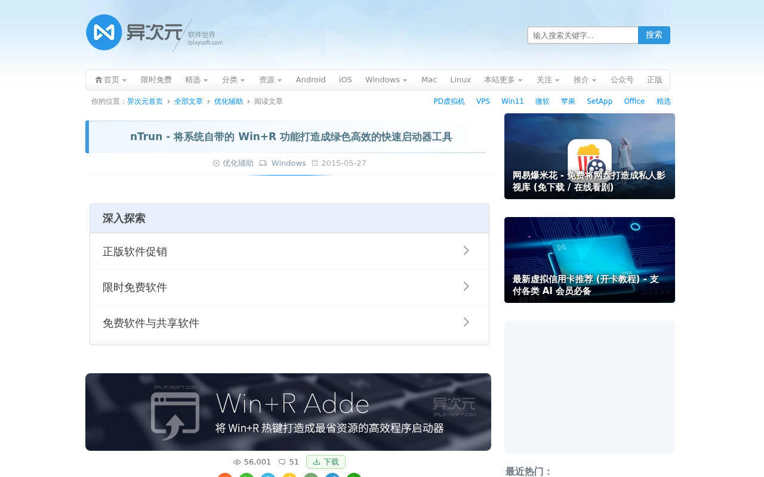Click the 优化辅助 category icon under title
764x477 pixels.
click(216, 163)
